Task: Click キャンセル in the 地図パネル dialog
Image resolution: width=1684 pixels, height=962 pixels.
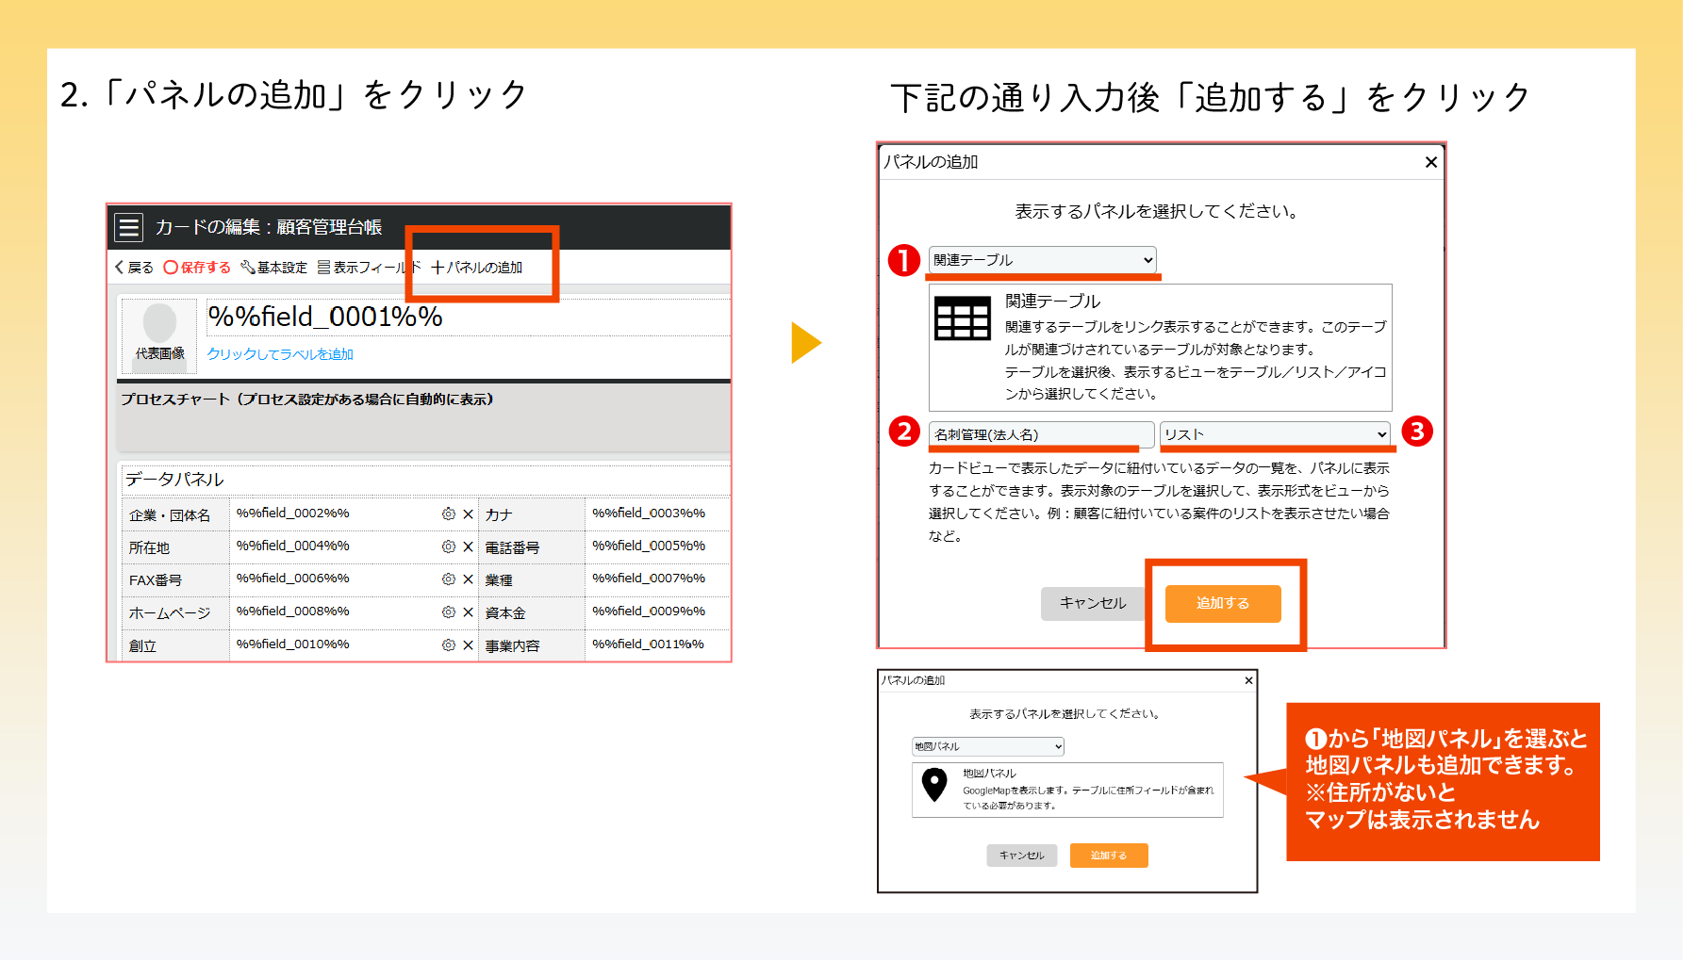Action: pos(1021,856)
